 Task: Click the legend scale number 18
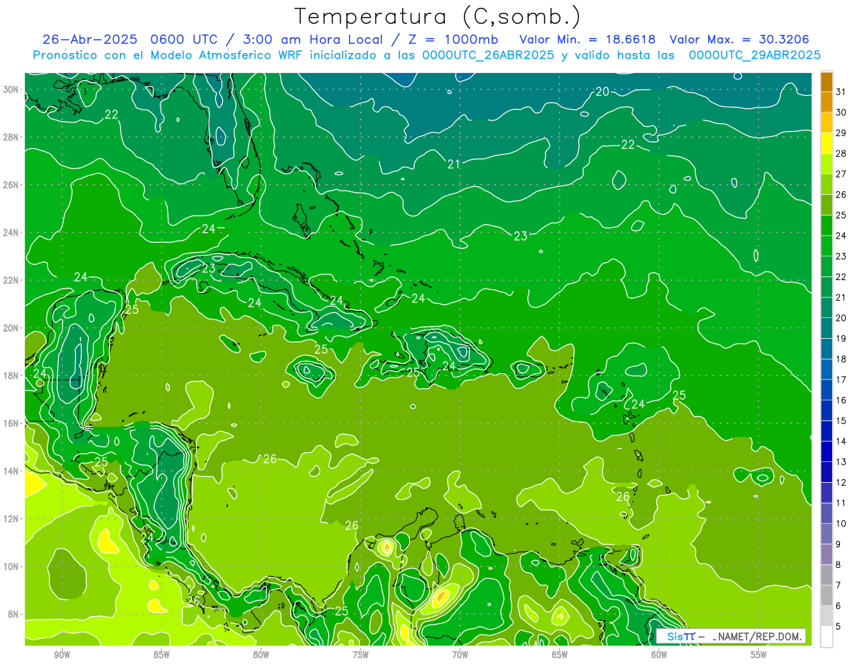pyautogui.click(x=841, y=359)
